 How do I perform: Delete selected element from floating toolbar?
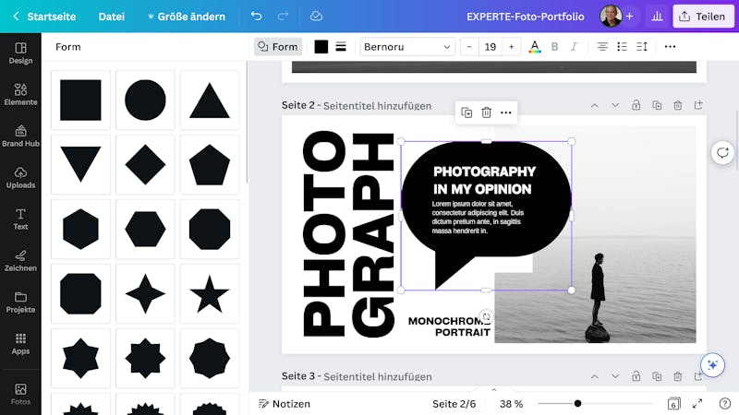point(487,113)
